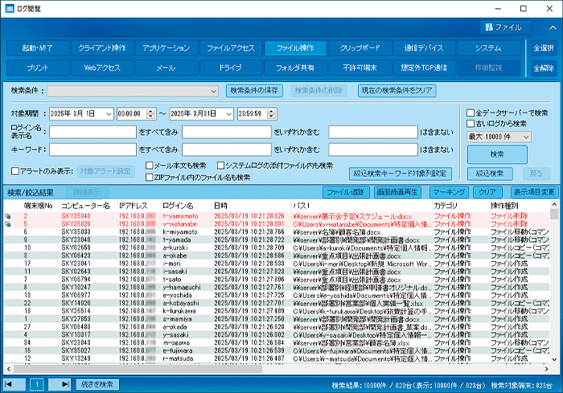Enable ZIPファイル内のファイル名も検索 checkbox
This screenshot has width=563, height=393.
(x=149, y=178)
